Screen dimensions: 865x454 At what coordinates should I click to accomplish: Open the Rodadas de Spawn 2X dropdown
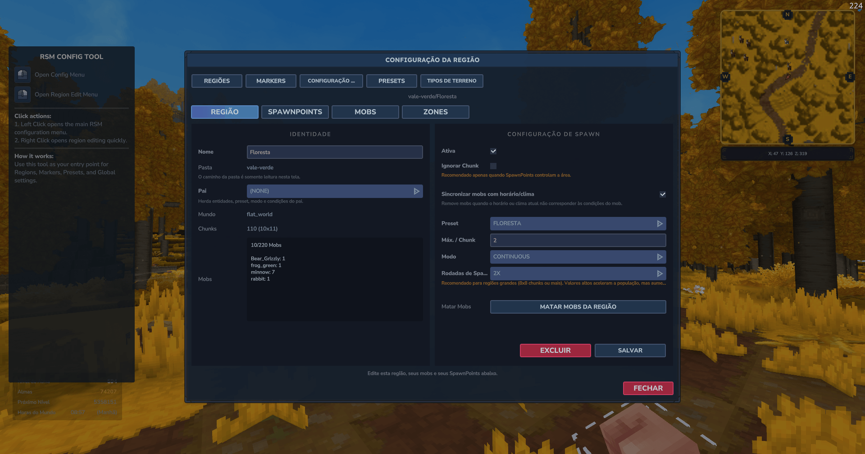pos(578,274)
